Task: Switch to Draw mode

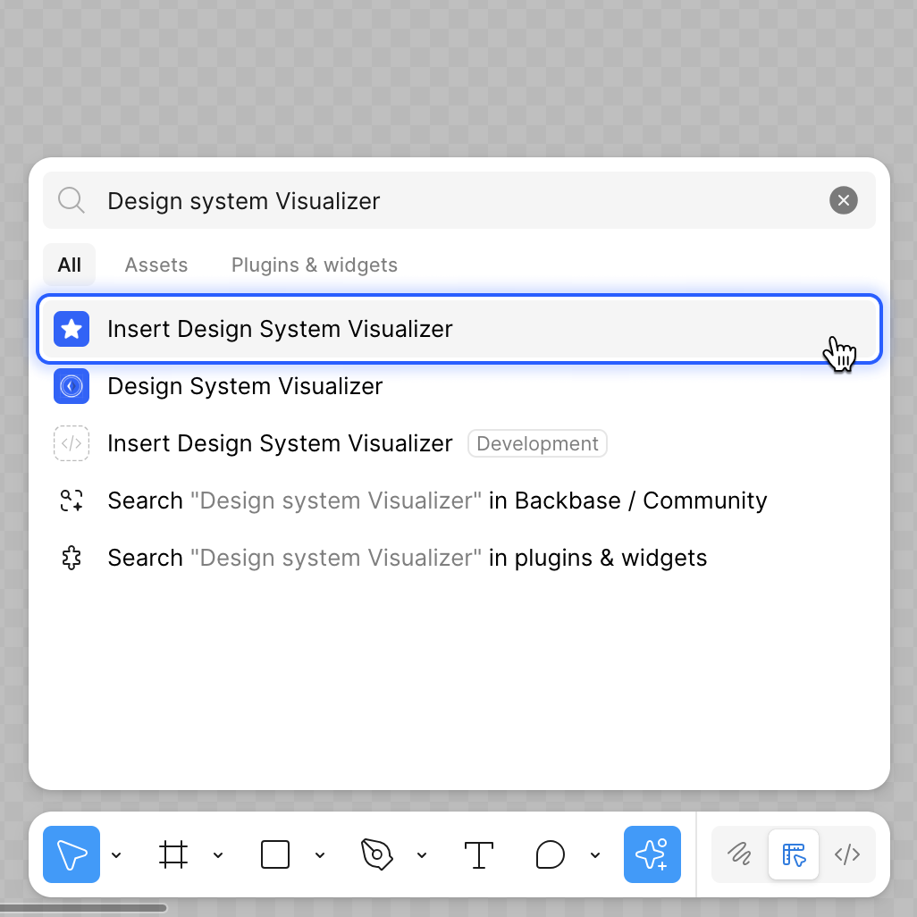Action: point(739,854)
